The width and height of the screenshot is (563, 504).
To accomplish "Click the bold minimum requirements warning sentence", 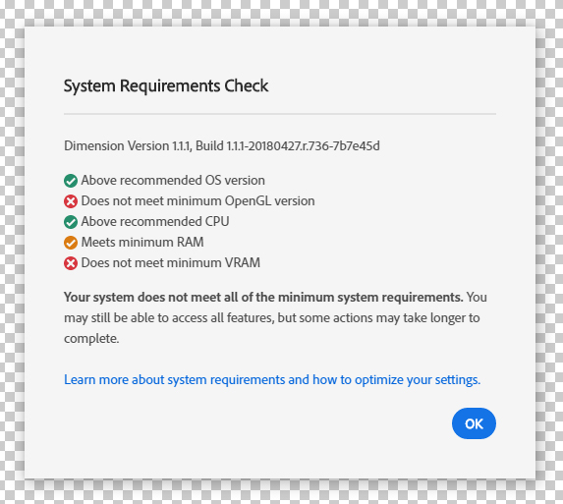I will 263,298.
